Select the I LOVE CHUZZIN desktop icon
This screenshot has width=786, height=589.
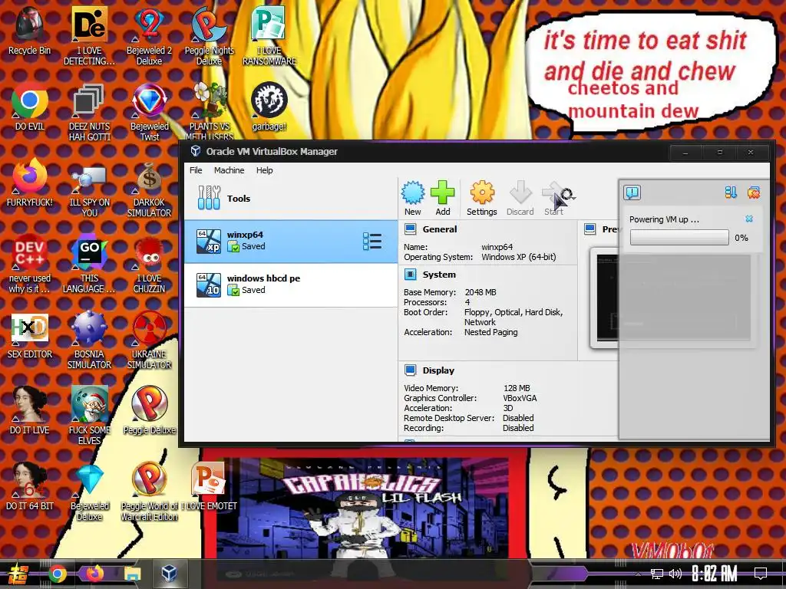tap(150, 264)
